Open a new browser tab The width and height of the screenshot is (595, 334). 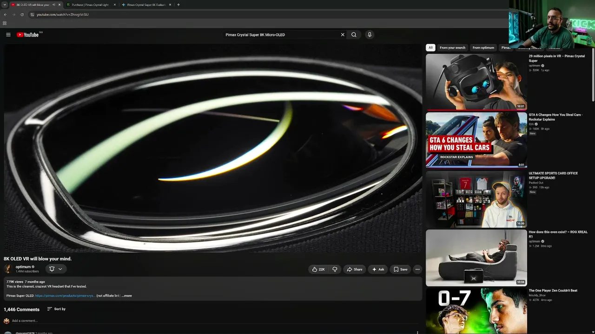tap(178, 5)
